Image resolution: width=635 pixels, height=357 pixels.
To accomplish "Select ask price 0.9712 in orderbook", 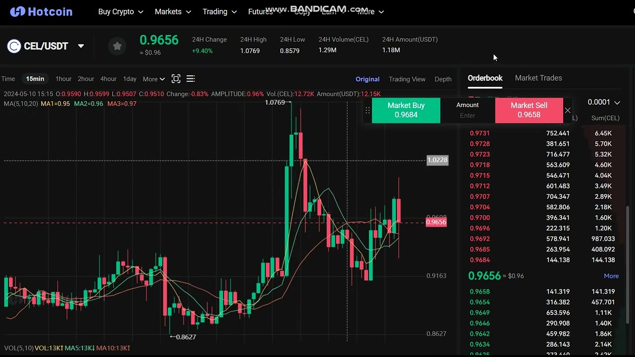I will tap(480, 186).
